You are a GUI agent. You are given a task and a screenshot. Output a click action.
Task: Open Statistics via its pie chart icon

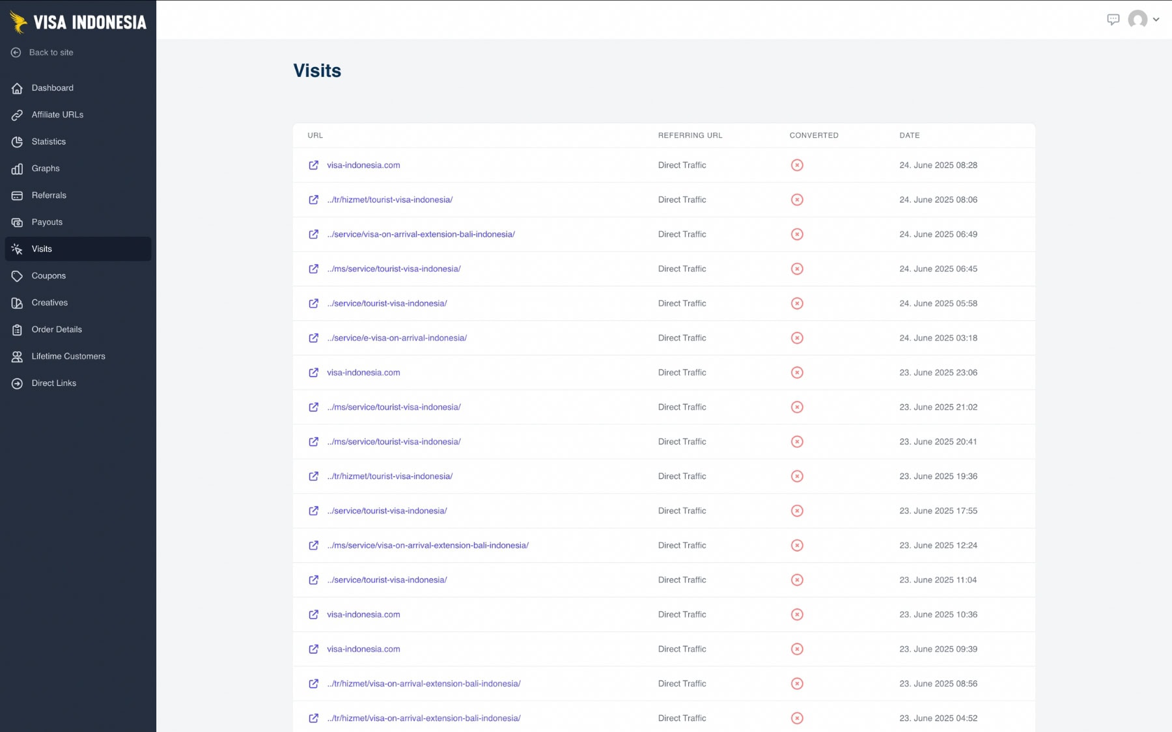pyautogui.click(x=17, y=142)
